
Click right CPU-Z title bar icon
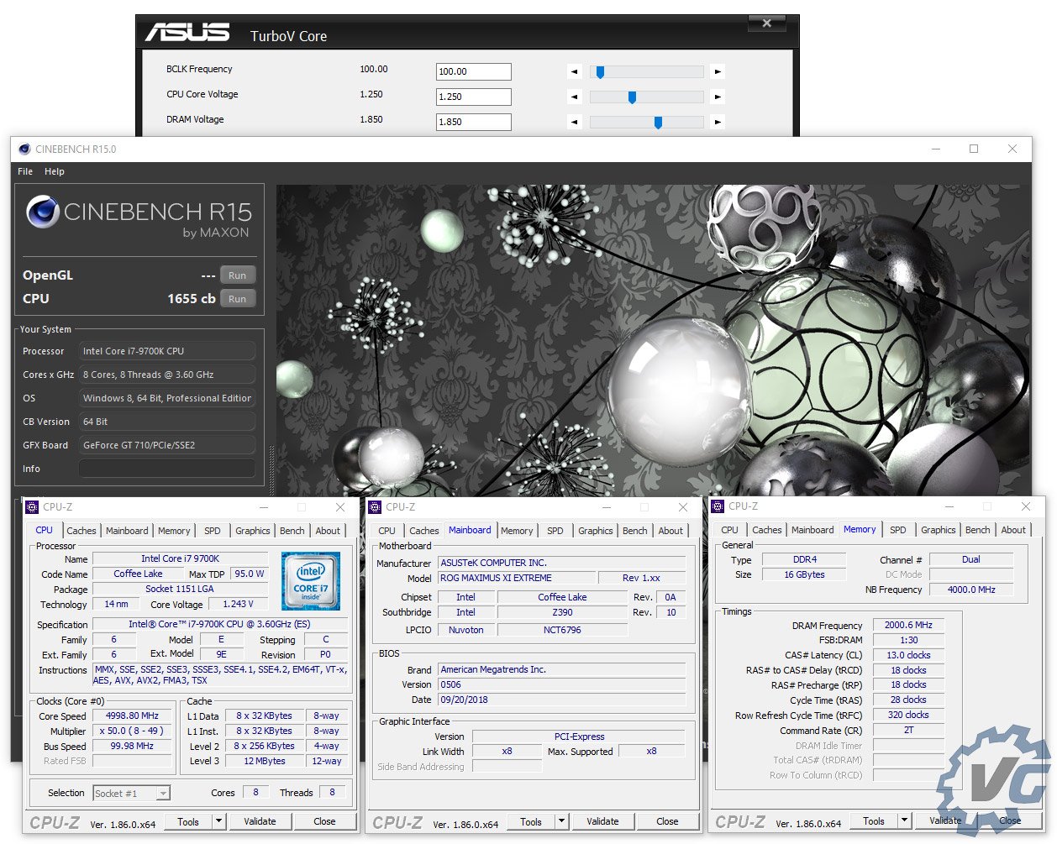[718, 506]
